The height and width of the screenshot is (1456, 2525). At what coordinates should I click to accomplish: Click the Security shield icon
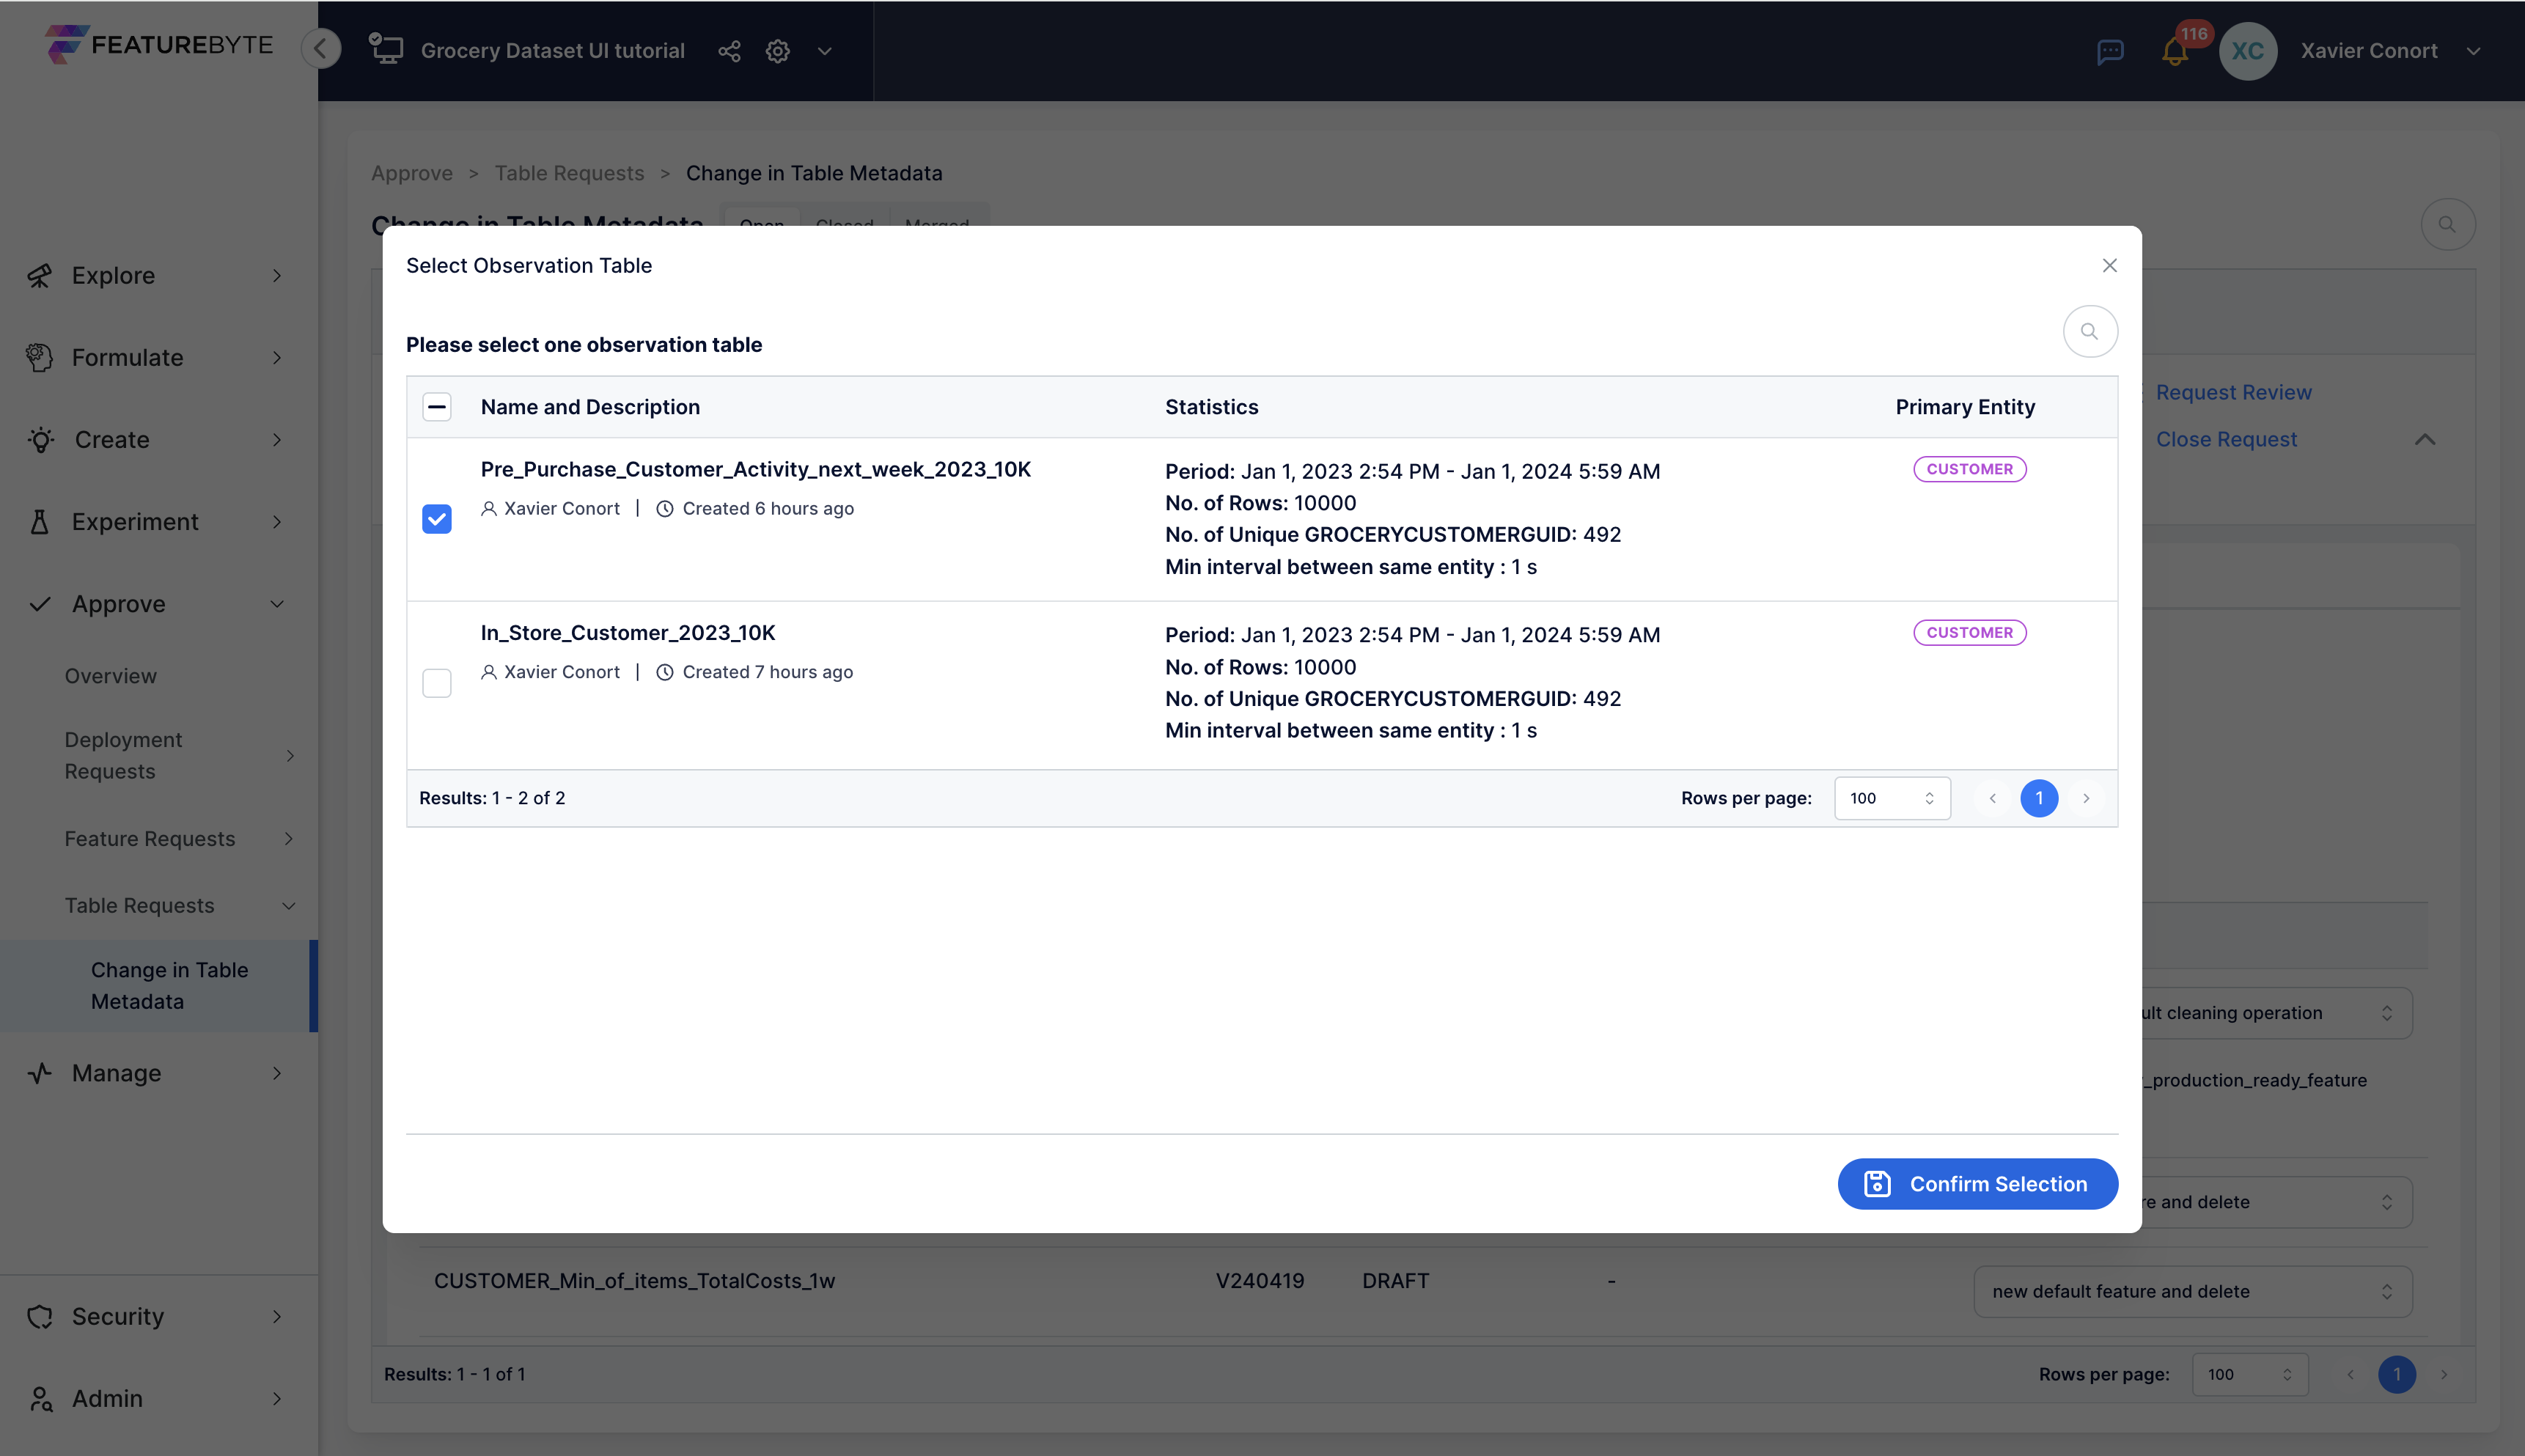point(40,1316)
